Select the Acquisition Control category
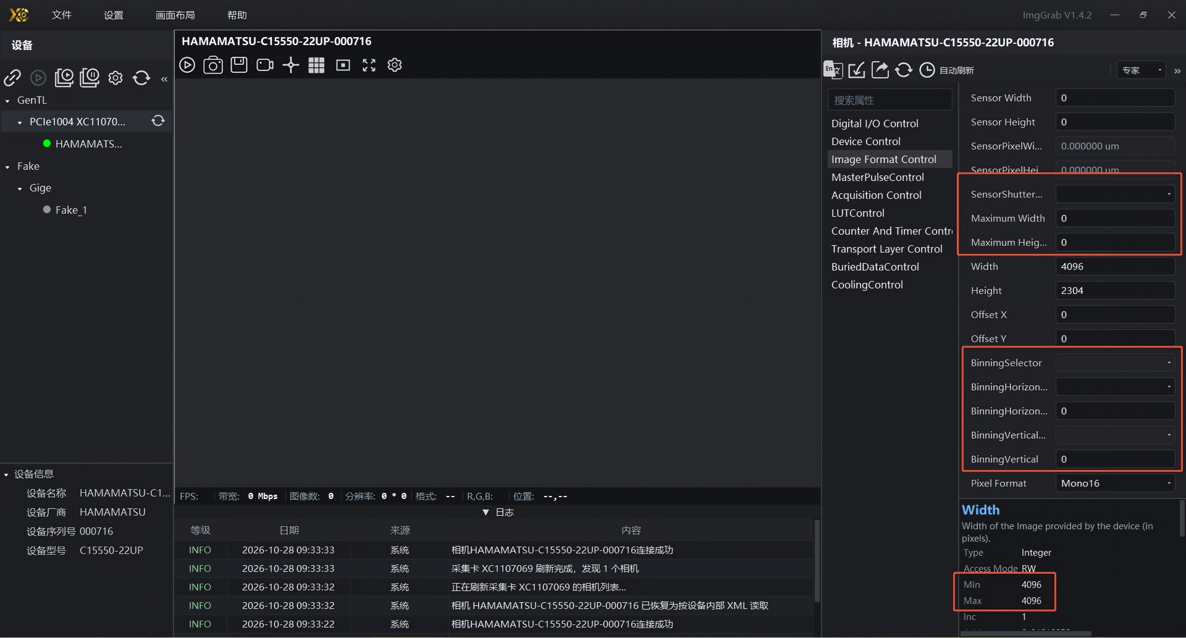The width and height of the screenshot is (1186, 638). [x=876, y=195]
